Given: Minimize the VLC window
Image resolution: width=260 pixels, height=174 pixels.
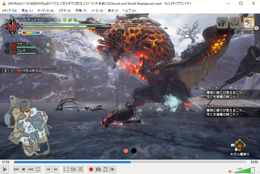Looking at the screenshot, I should click(x=228, y=4).
